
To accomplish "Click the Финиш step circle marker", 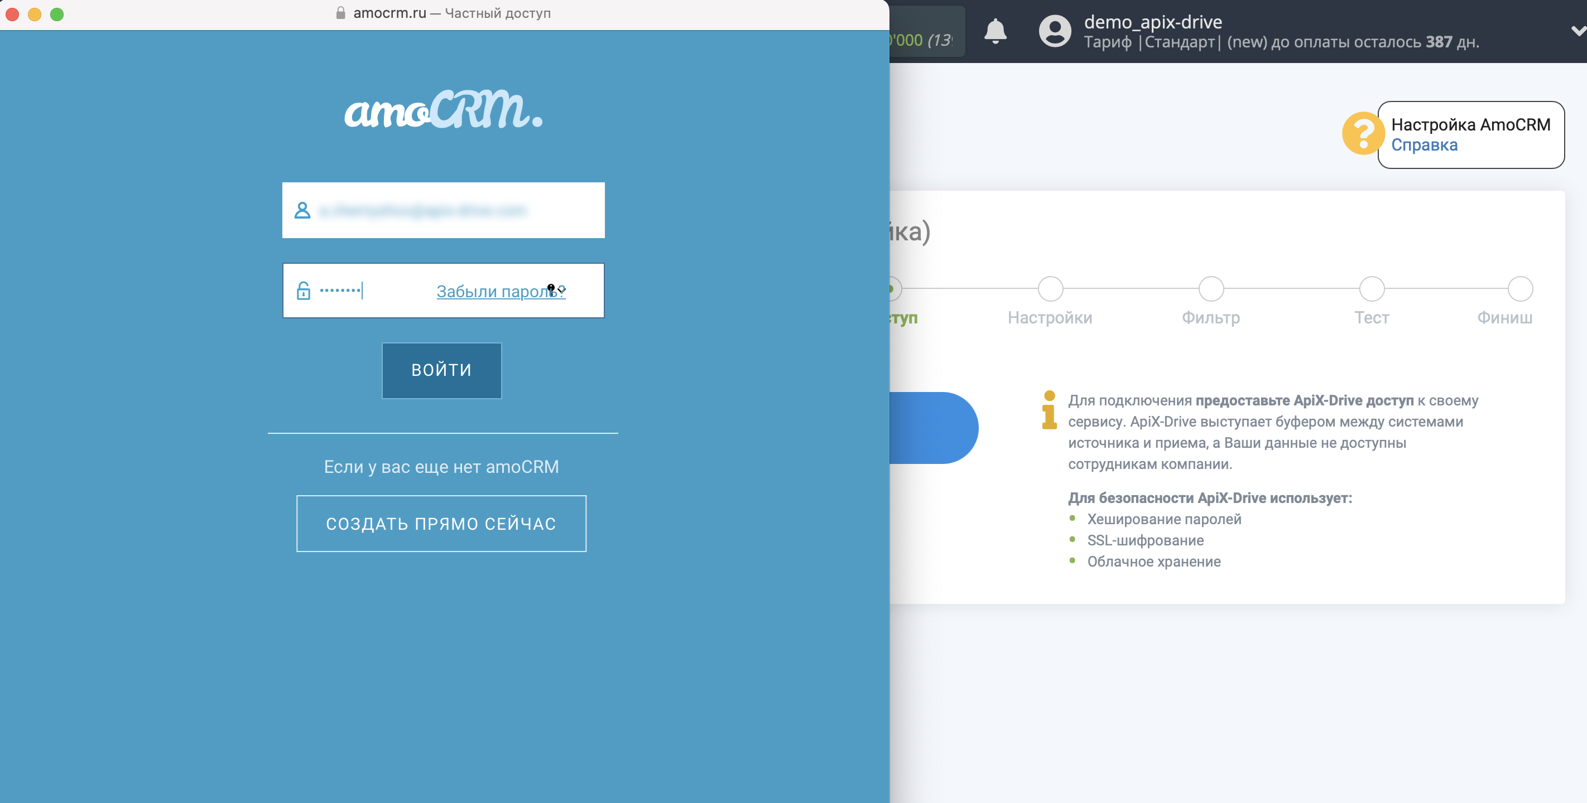I will [x=1520, y=288].
